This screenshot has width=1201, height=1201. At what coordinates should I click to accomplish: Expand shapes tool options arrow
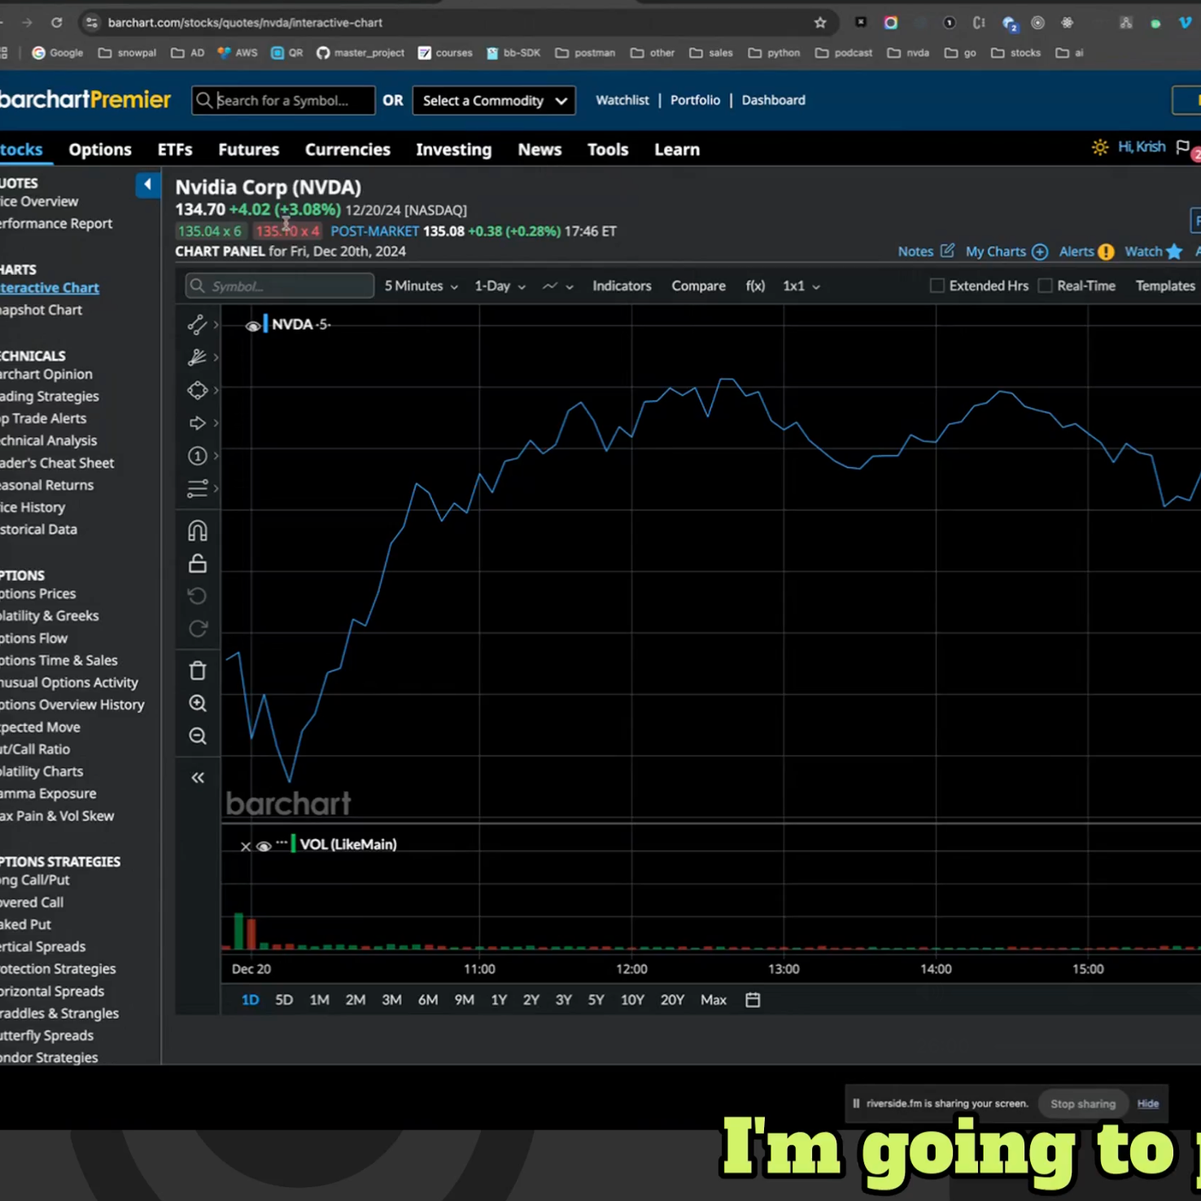pyautogui.click(x=216, y=391)
